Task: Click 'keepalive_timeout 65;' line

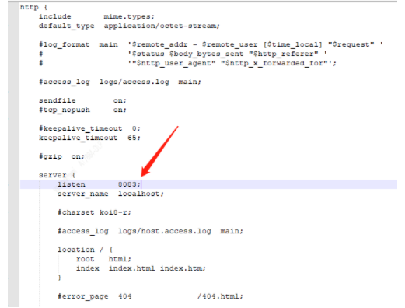Action: pyautogui.click(x=89, y=138)
